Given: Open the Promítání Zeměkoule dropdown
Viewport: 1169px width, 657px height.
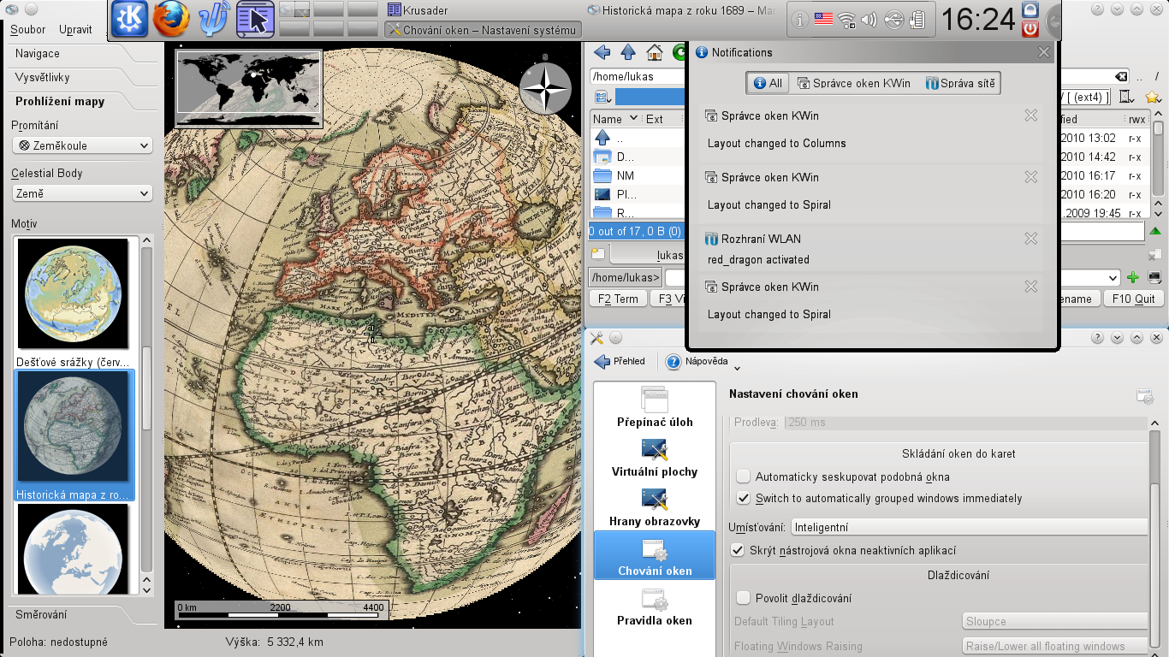Looking at the screenshot, I should [82, 145].
